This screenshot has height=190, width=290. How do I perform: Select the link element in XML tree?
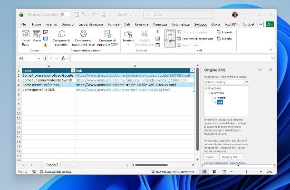coord(220,102)
